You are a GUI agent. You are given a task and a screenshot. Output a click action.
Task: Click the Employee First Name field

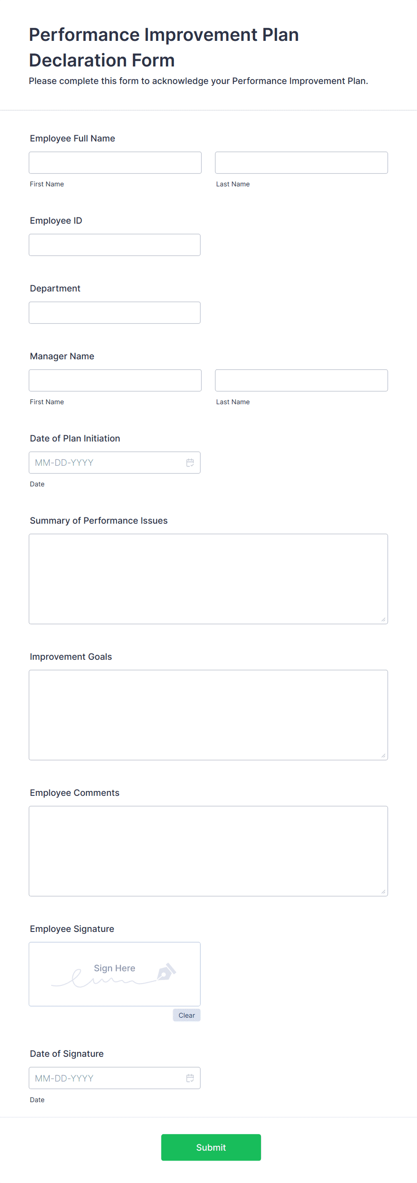[115, 163]
